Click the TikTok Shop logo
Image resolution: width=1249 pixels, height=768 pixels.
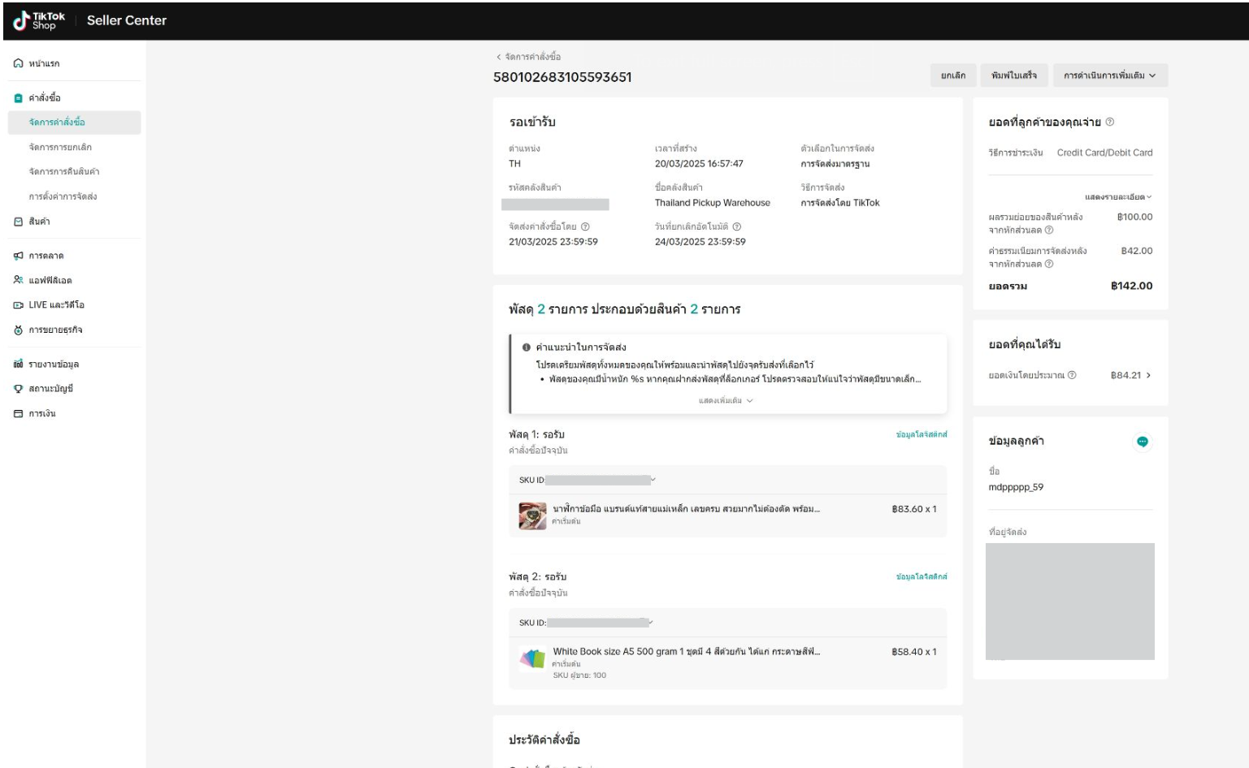39,20
